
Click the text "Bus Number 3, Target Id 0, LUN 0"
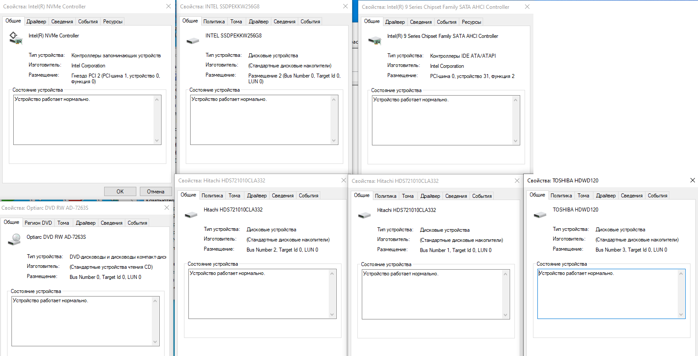point(631,250)
